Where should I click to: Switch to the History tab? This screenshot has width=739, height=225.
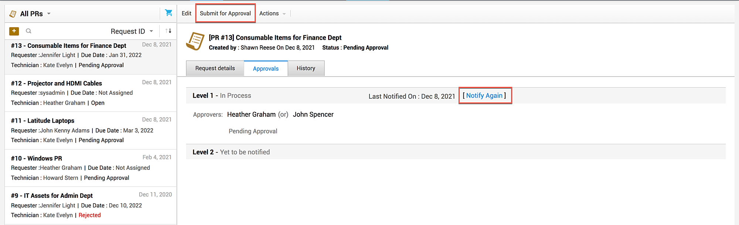(x=306, y=68)
